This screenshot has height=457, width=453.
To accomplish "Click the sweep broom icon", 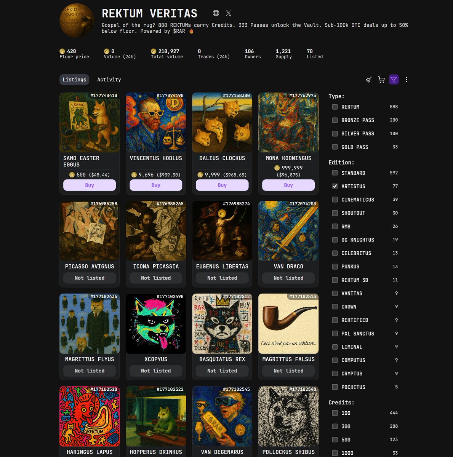I will (x=369, y=80).
